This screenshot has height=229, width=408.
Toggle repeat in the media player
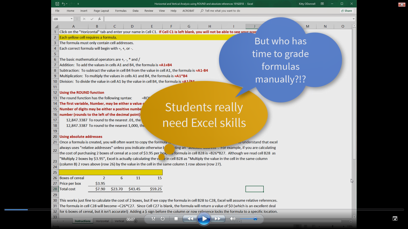tap(163, 219)
